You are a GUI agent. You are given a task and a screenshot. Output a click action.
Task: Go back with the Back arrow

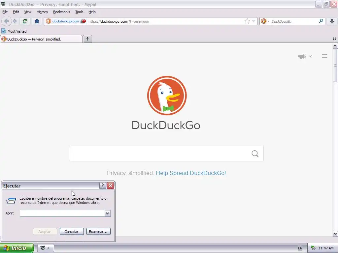(x=7, y=21)
